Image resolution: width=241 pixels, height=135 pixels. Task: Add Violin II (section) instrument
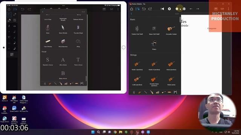[x=154, y=66]
